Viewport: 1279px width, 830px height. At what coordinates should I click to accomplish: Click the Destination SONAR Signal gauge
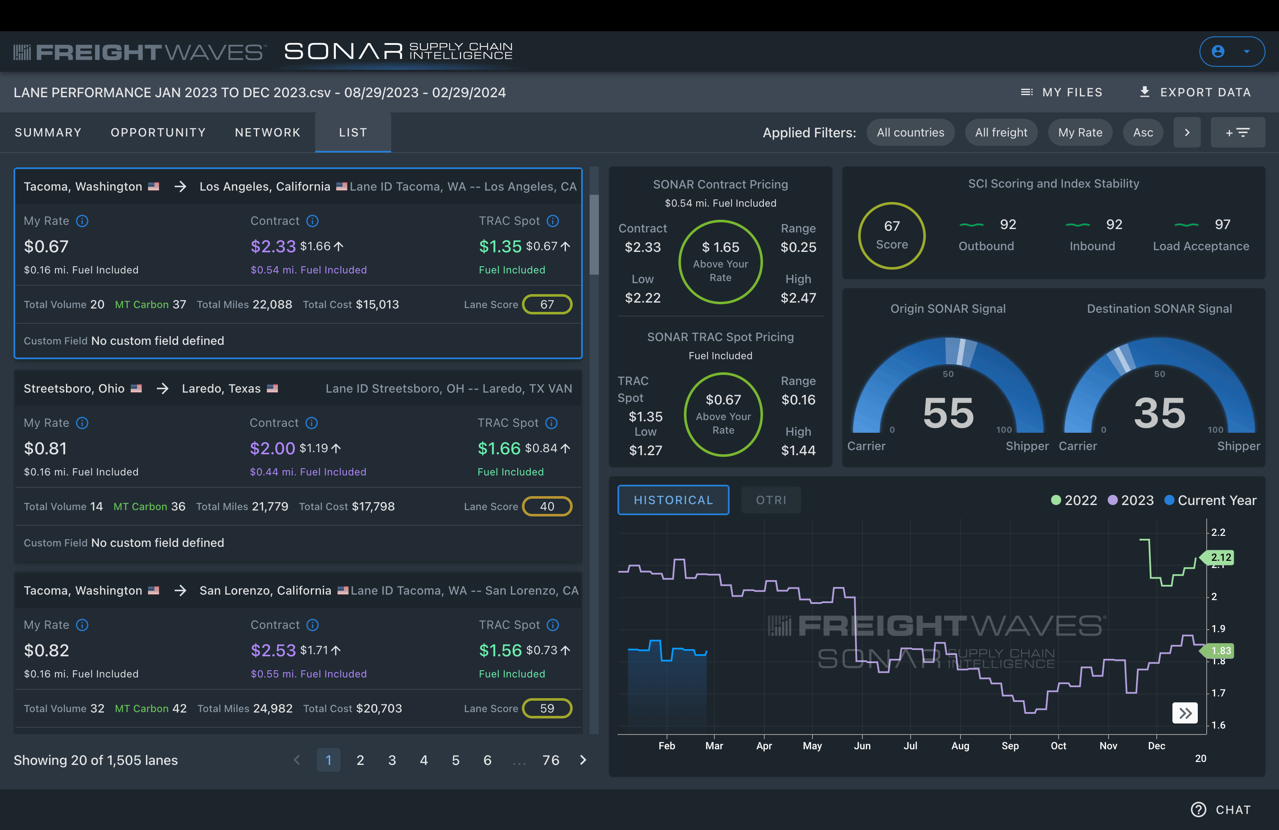(x=1160, y=385)
